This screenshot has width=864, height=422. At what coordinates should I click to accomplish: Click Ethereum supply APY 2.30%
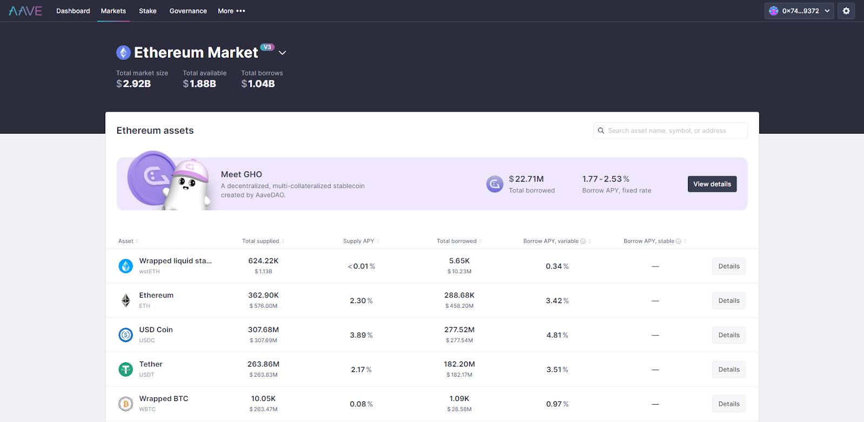(x=361, y=300)
